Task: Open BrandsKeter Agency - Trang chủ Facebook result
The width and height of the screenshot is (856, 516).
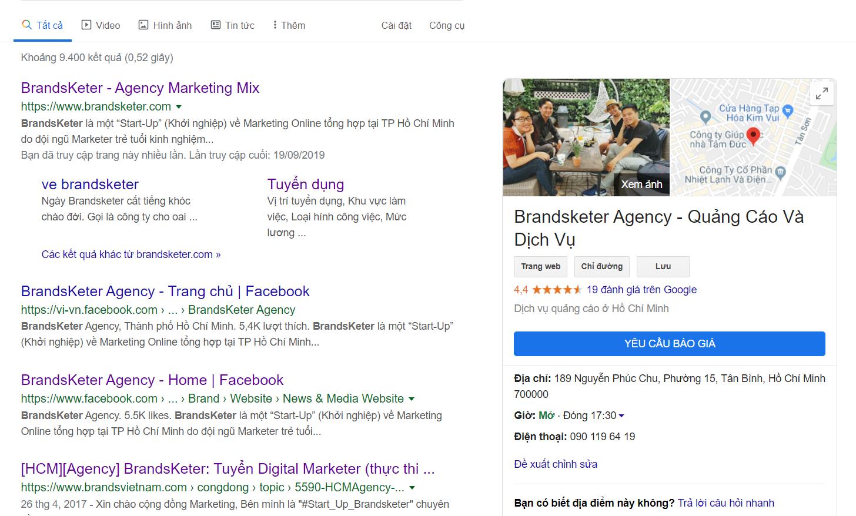Action: (x=165, y=291)
